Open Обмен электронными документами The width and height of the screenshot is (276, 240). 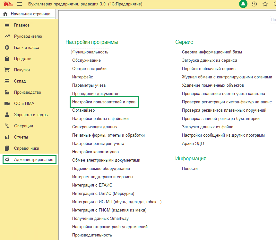[106, 160]
